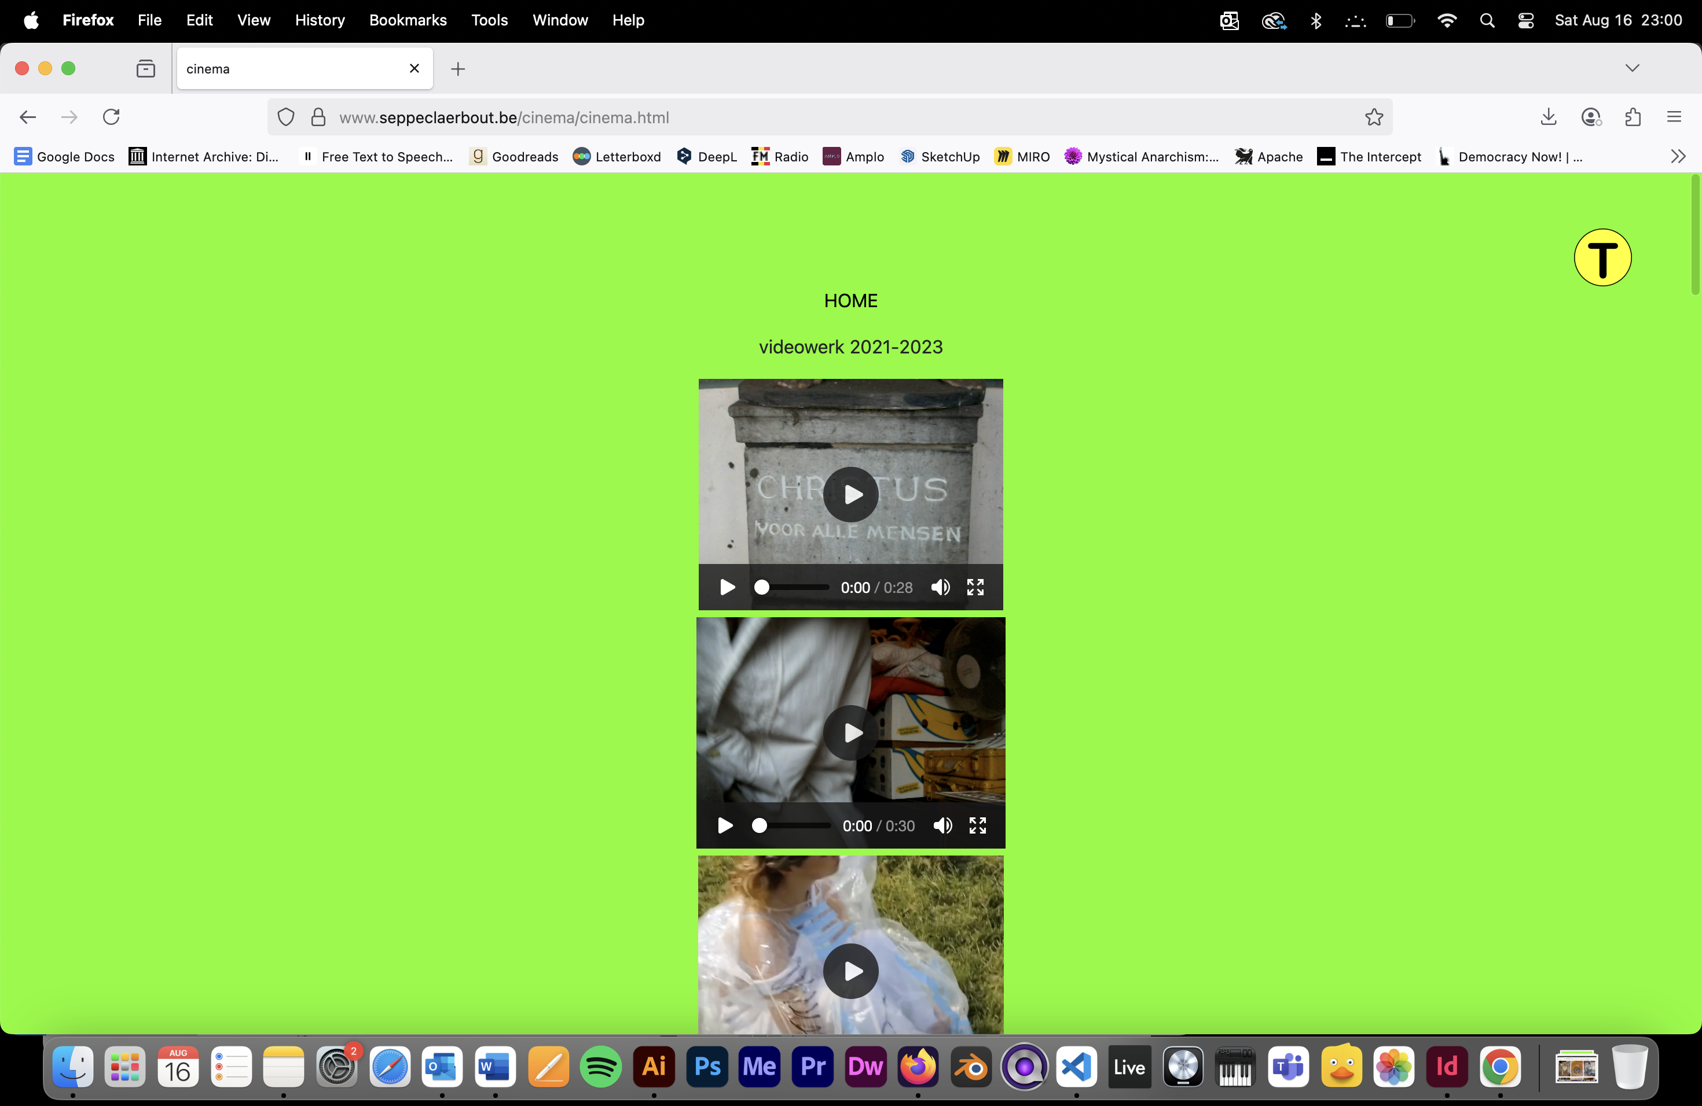Expand the list all tabs chevron
This screenshot has width=1702, height=1106.
(x=1632, y=69)
